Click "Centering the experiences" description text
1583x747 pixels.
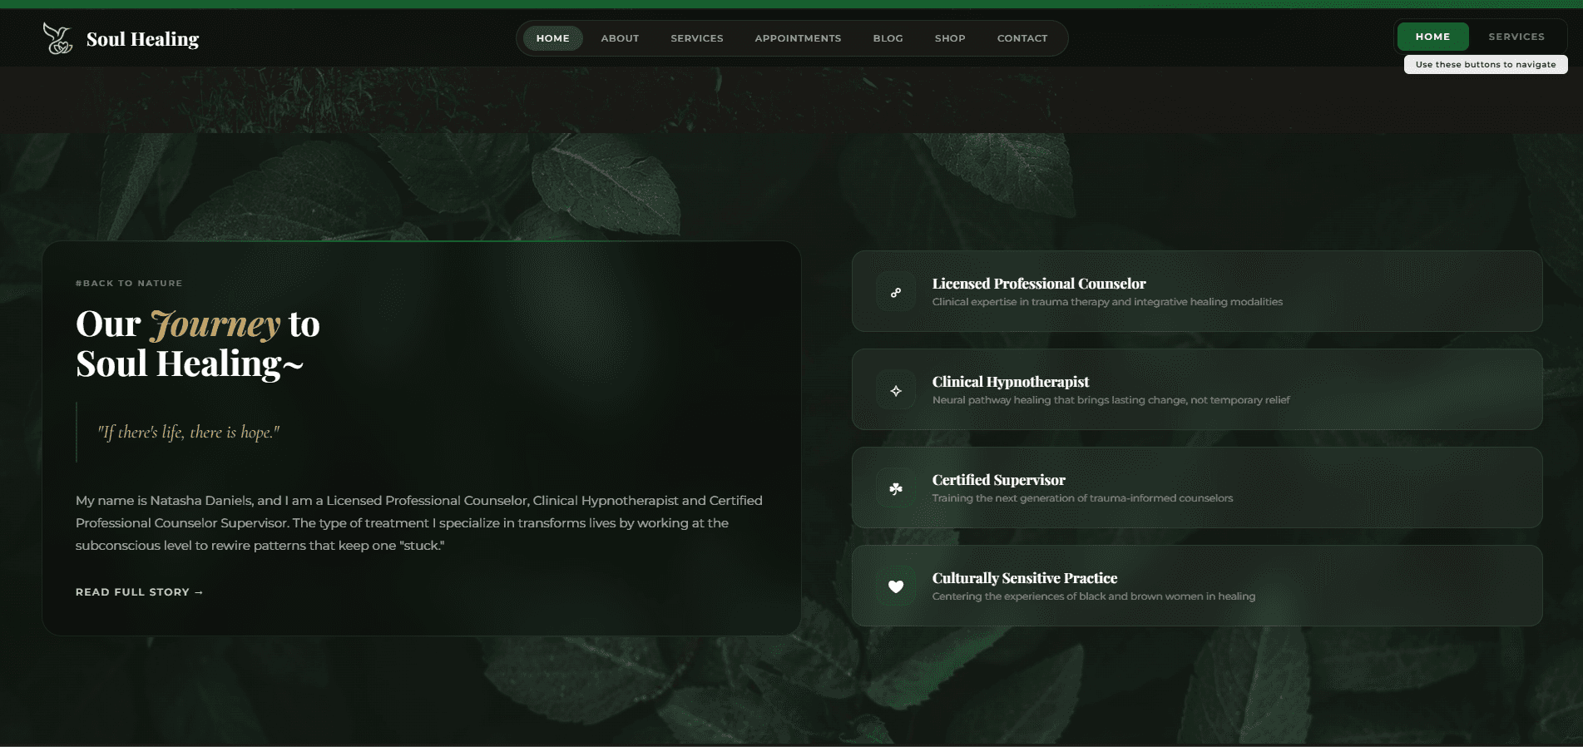(1094, 596)
